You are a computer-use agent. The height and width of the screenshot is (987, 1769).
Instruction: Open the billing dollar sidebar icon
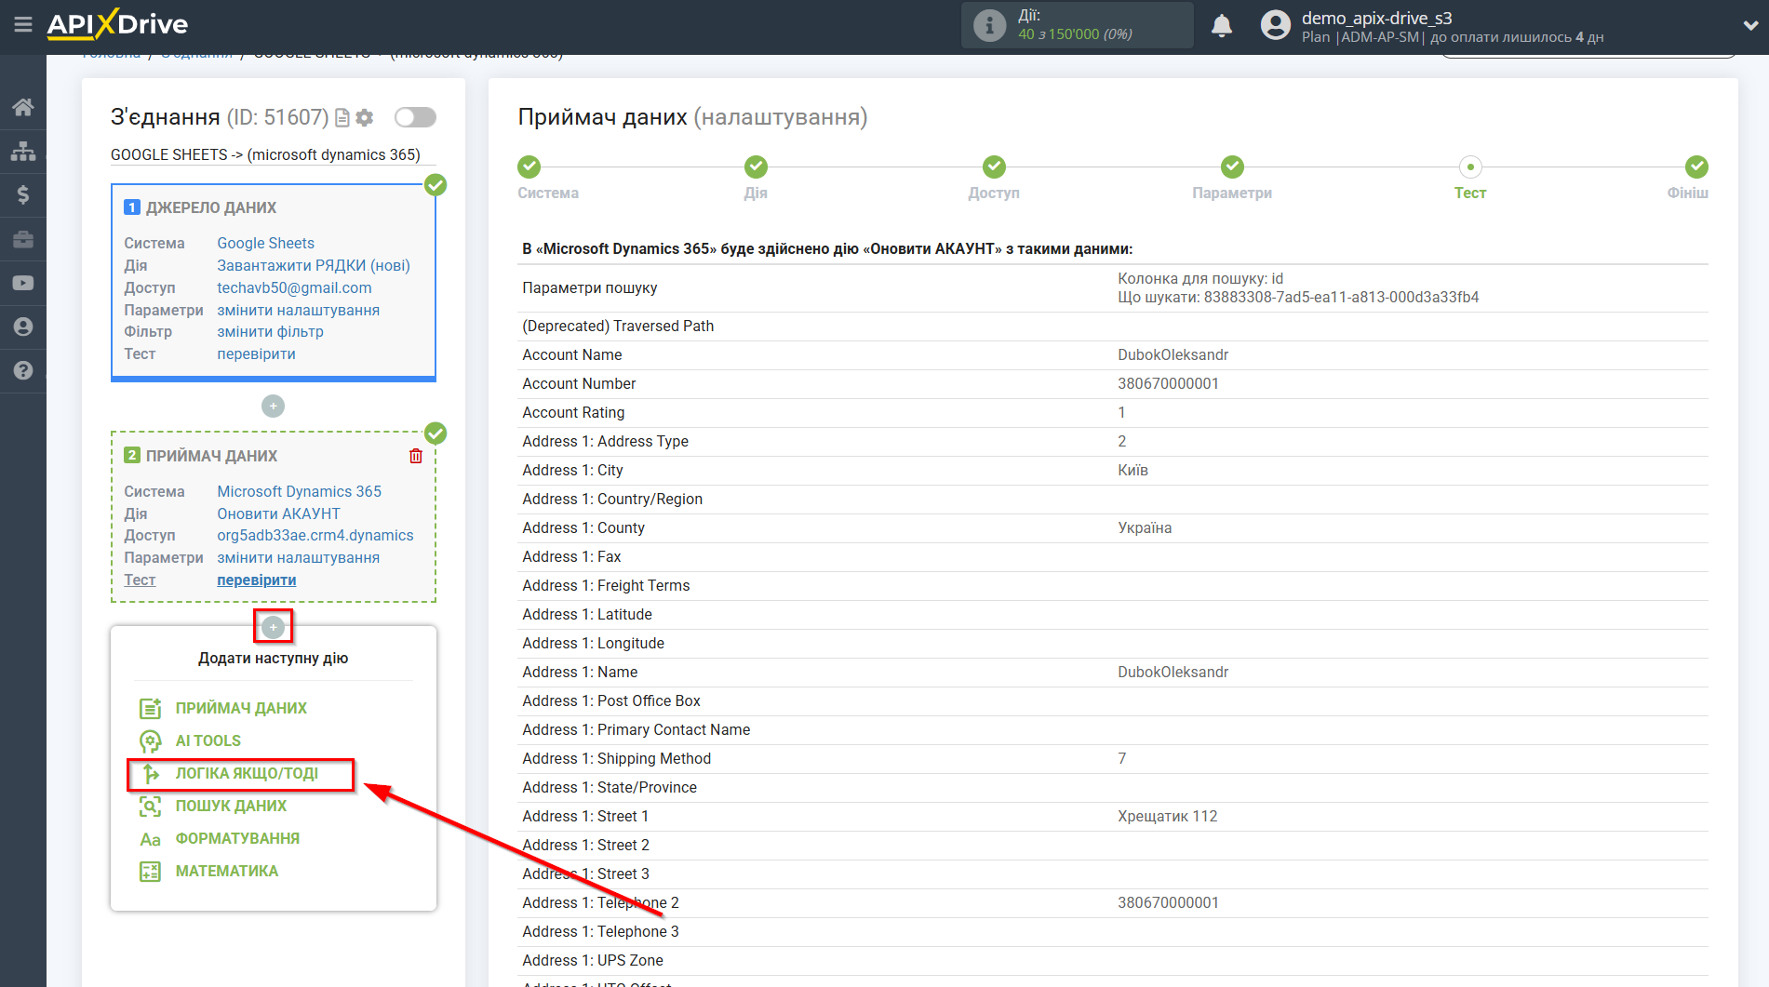tap(23, 194)
